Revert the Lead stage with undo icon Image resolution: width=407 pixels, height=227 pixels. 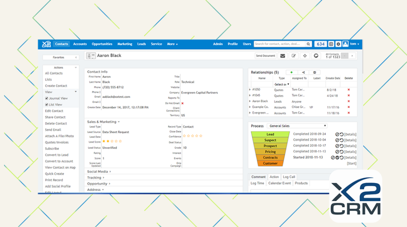click(342, 134)
